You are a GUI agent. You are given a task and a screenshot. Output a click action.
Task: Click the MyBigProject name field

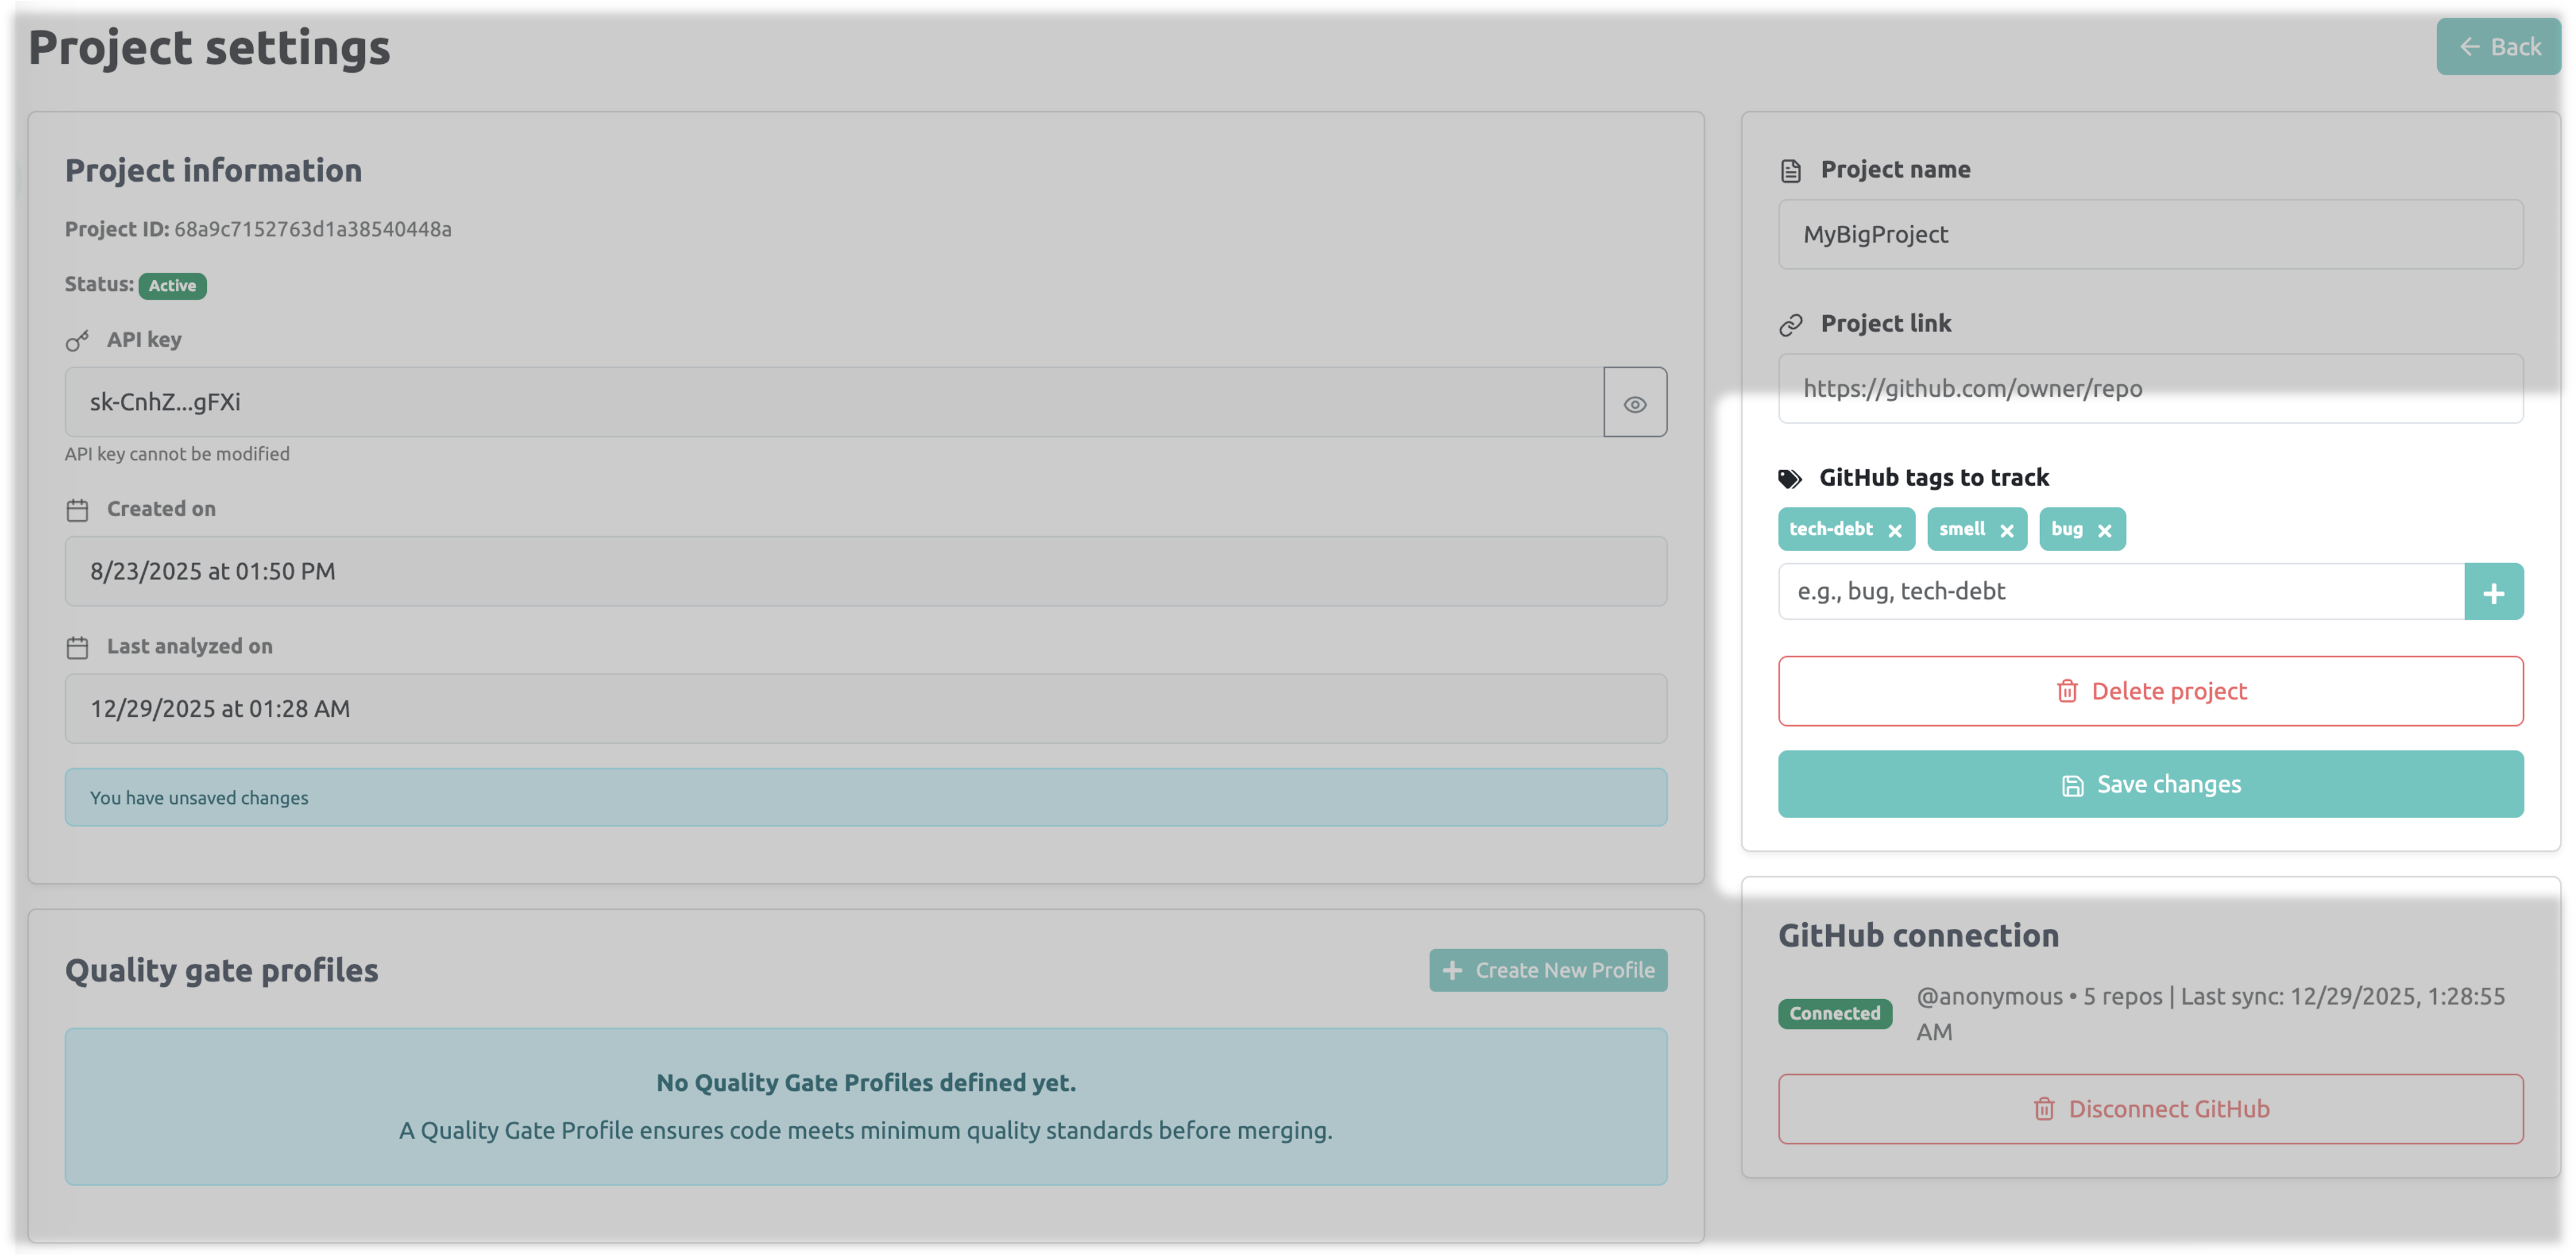pyautogui.click(x=2151, y=234)
